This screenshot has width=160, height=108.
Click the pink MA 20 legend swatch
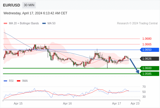[5, 23]
